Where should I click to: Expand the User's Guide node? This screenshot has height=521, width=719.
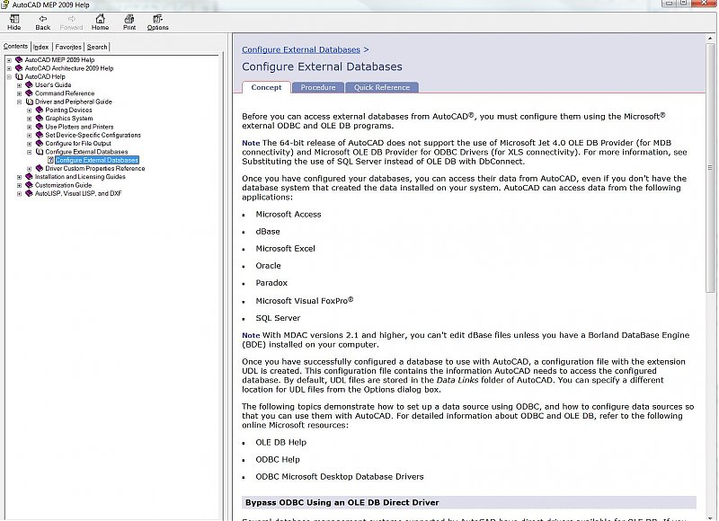(x=19, y=85)
